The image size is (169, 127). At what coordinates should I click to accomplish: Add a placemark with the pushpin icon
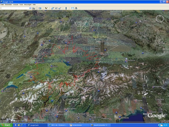pyautogui.click(x=46, y=8)
